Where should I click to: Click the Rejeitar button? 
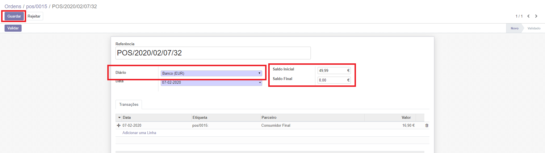pos(34,16)
